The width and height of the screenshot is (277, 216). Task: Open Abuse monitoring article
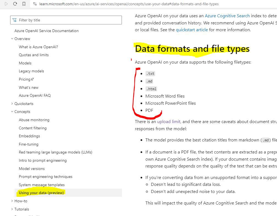34,120
